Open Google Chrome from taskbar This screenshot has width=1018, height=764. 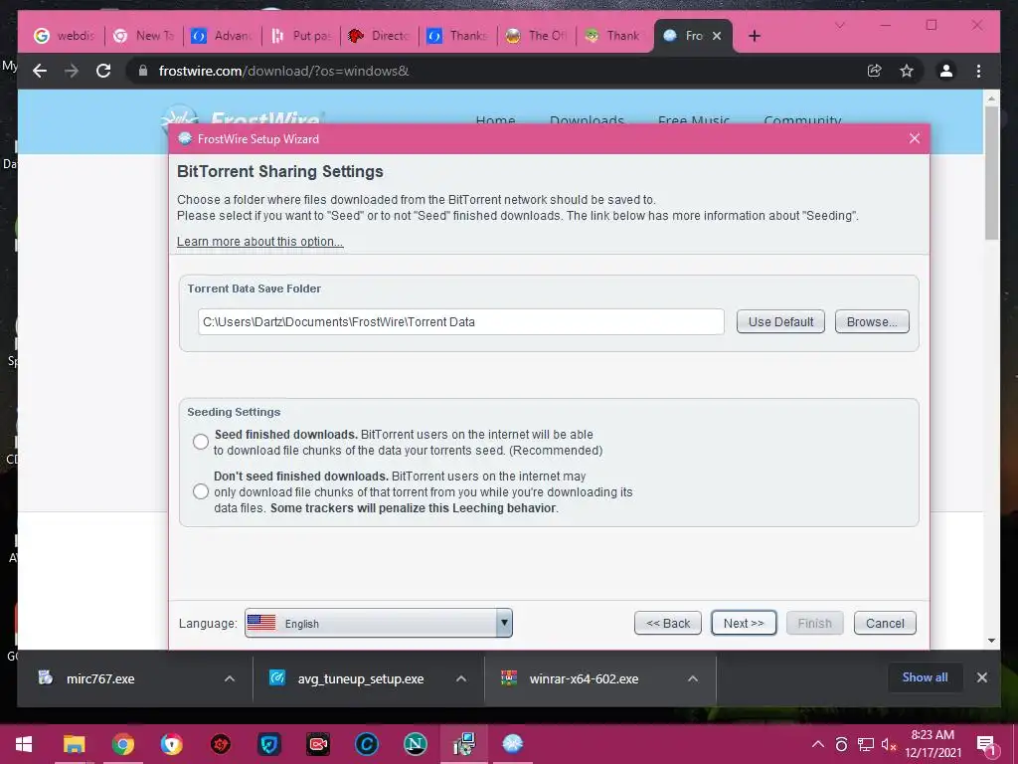tap(122, 744)
